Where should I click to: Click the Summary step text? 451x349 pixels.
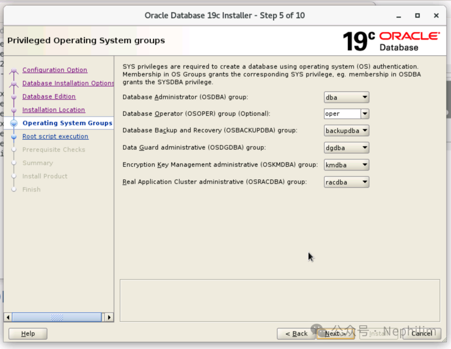tap(38, 163)
